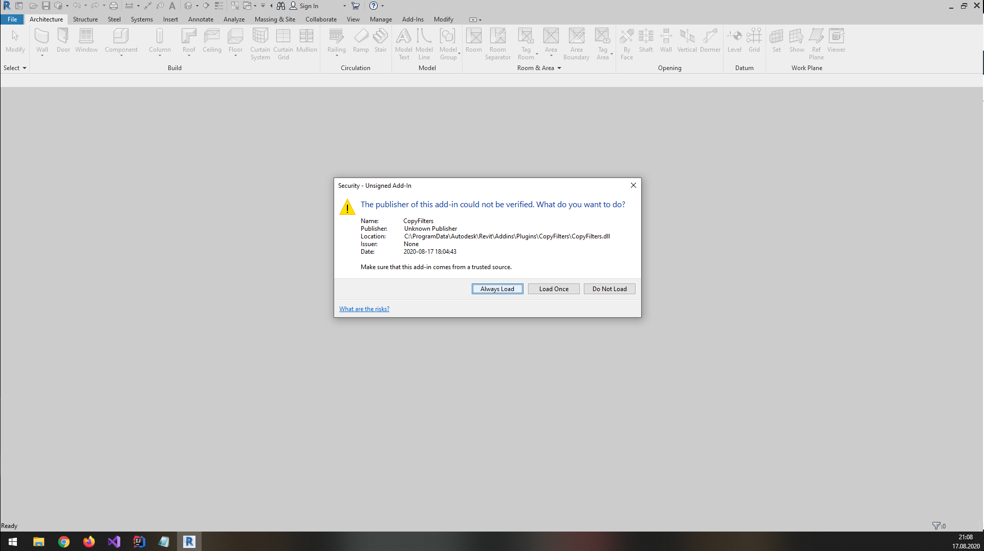Open the 'What are the risks?' link
Viewport: 984px width, 551px height.
pos(364,309)
